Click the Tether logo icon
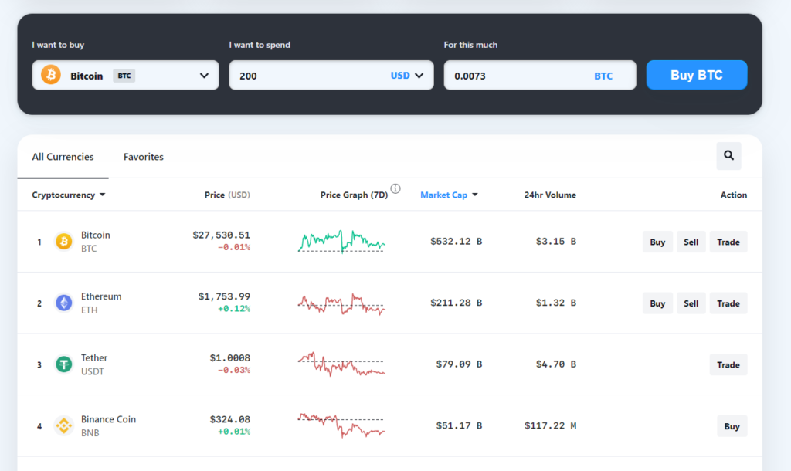The height and width of the screenshot is (471, 791). click(x=63, y=364)
